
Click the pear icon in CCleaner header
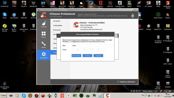133,16
